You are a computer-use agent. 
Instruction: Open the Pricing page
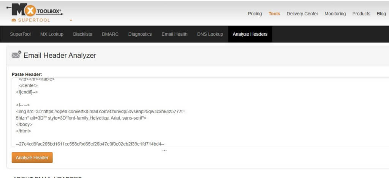coord(255,14)
